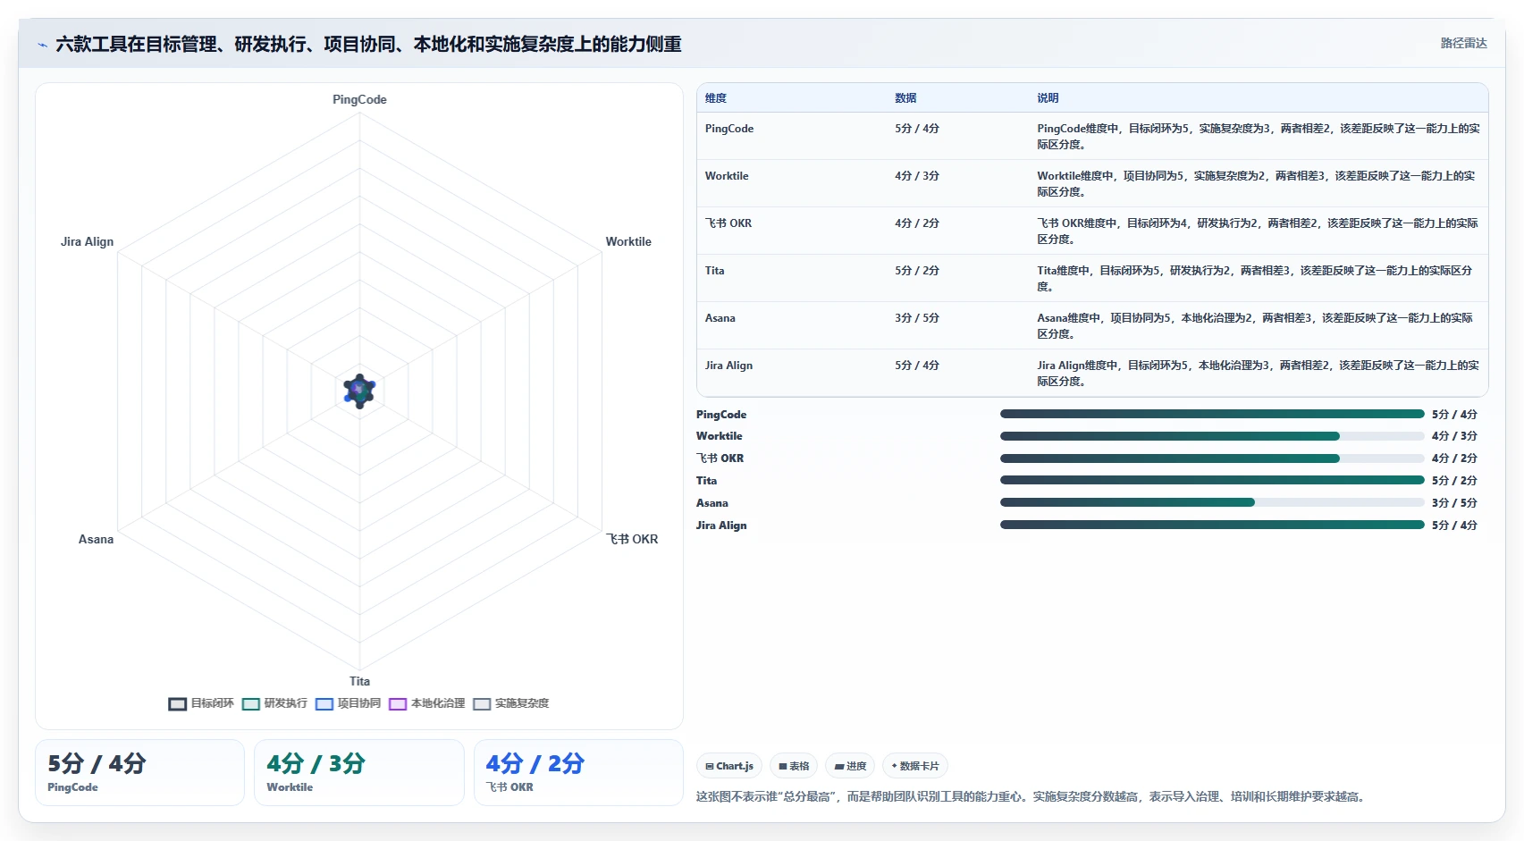Image resolution: width=1524 pixels, height=841 pixels.
Task: Click the small icon before the chart title
Action: 42,45
